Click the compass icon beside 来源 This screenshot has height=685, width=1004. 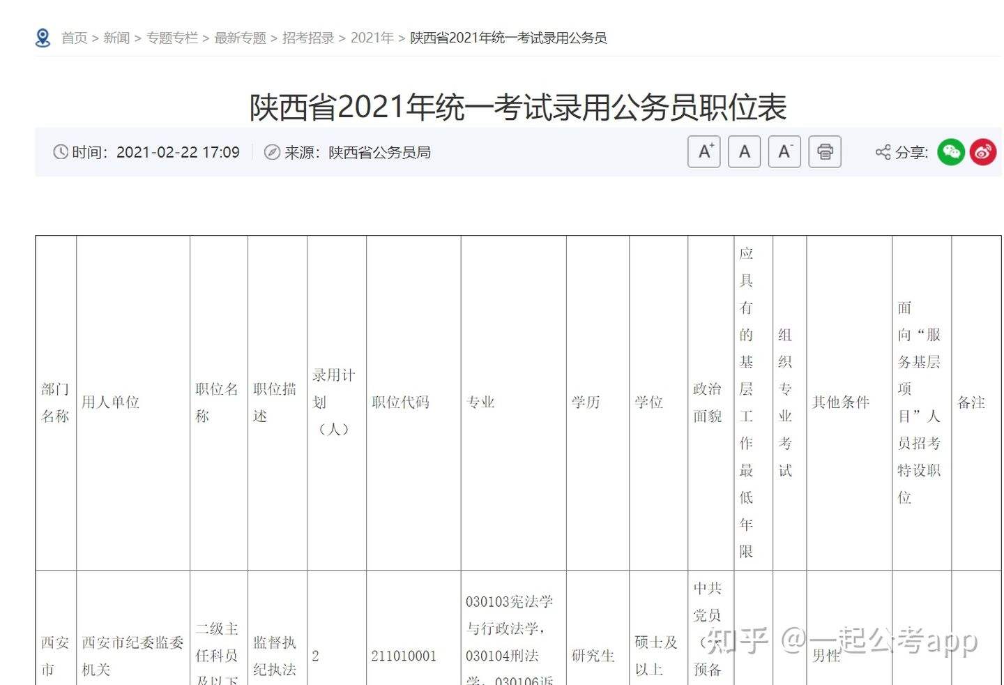[x=272, y=152]
